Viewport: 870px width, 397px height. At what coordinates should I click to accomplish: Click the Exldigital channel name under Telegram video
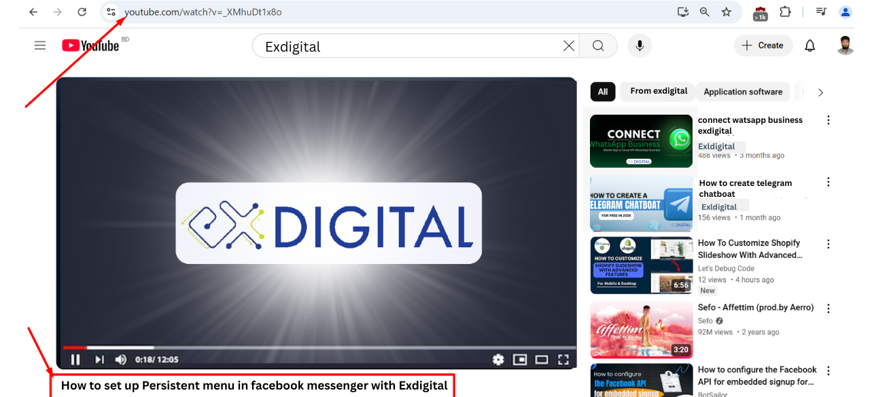tap(719, 207)
